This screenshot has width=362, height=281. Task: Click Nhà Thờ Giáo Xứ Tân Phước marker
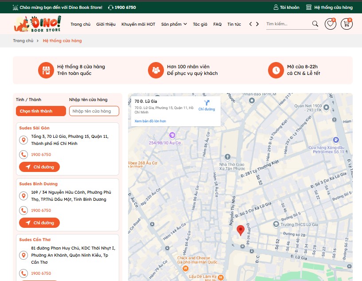tap(227, 157)
